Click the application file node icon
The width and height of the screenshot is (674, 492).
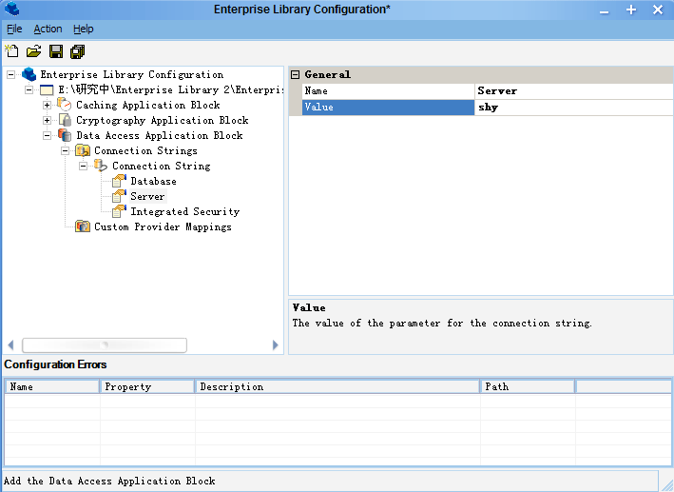tap(47, 90)
